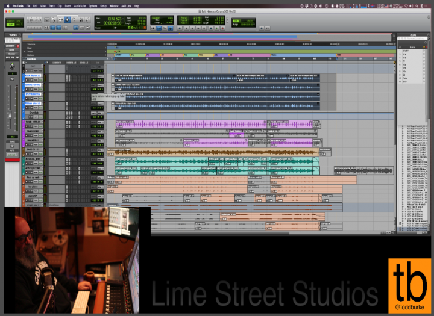Open Spotlight search in macOS menu bar

click(x=417, y=6)
